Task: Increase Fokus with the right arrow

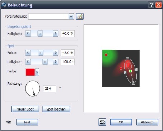Action: coord(55,53)
